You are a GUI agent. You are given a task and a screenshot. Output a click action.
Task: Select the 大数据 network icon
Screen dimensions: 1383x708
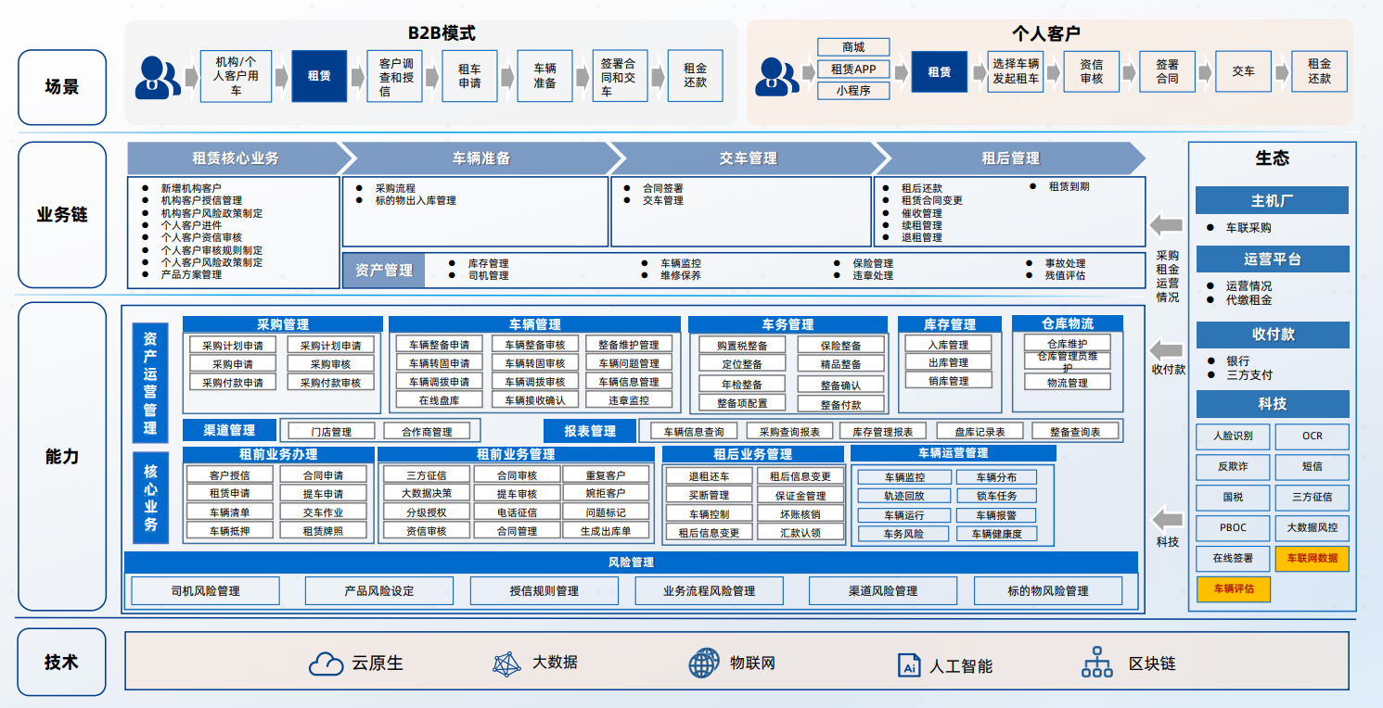[x=506, y=664]
